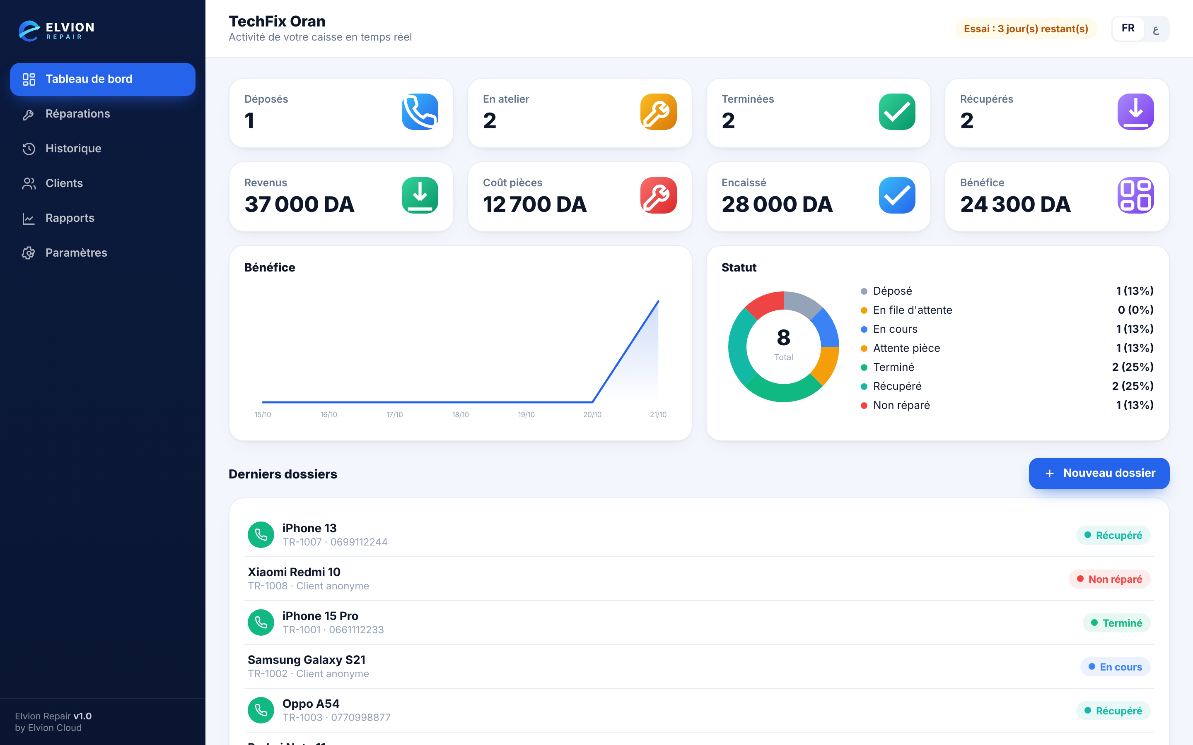Click the gear icon beside Paramètres
Screen dimensions: 1193x745
[x=29, y=253]
